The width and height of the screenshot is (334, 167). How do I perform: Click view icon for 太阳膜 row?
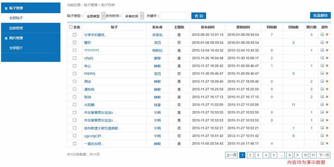(322, 104)
